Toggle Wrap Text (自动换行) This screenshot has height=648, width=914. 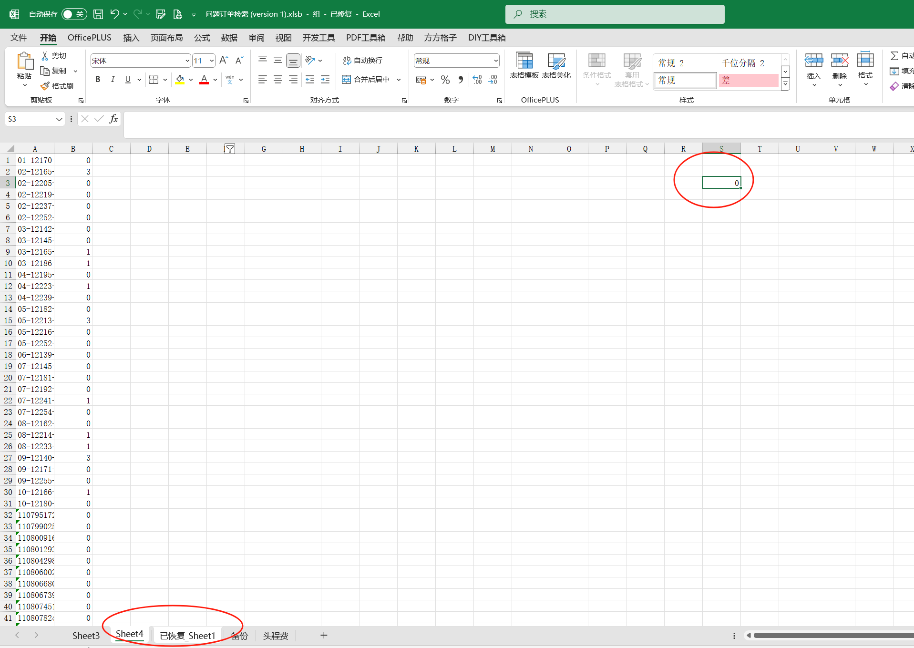click(x=363, y=60)
